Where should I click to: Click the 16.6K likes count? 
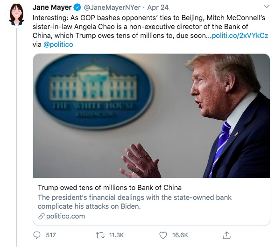coord(180,235)
